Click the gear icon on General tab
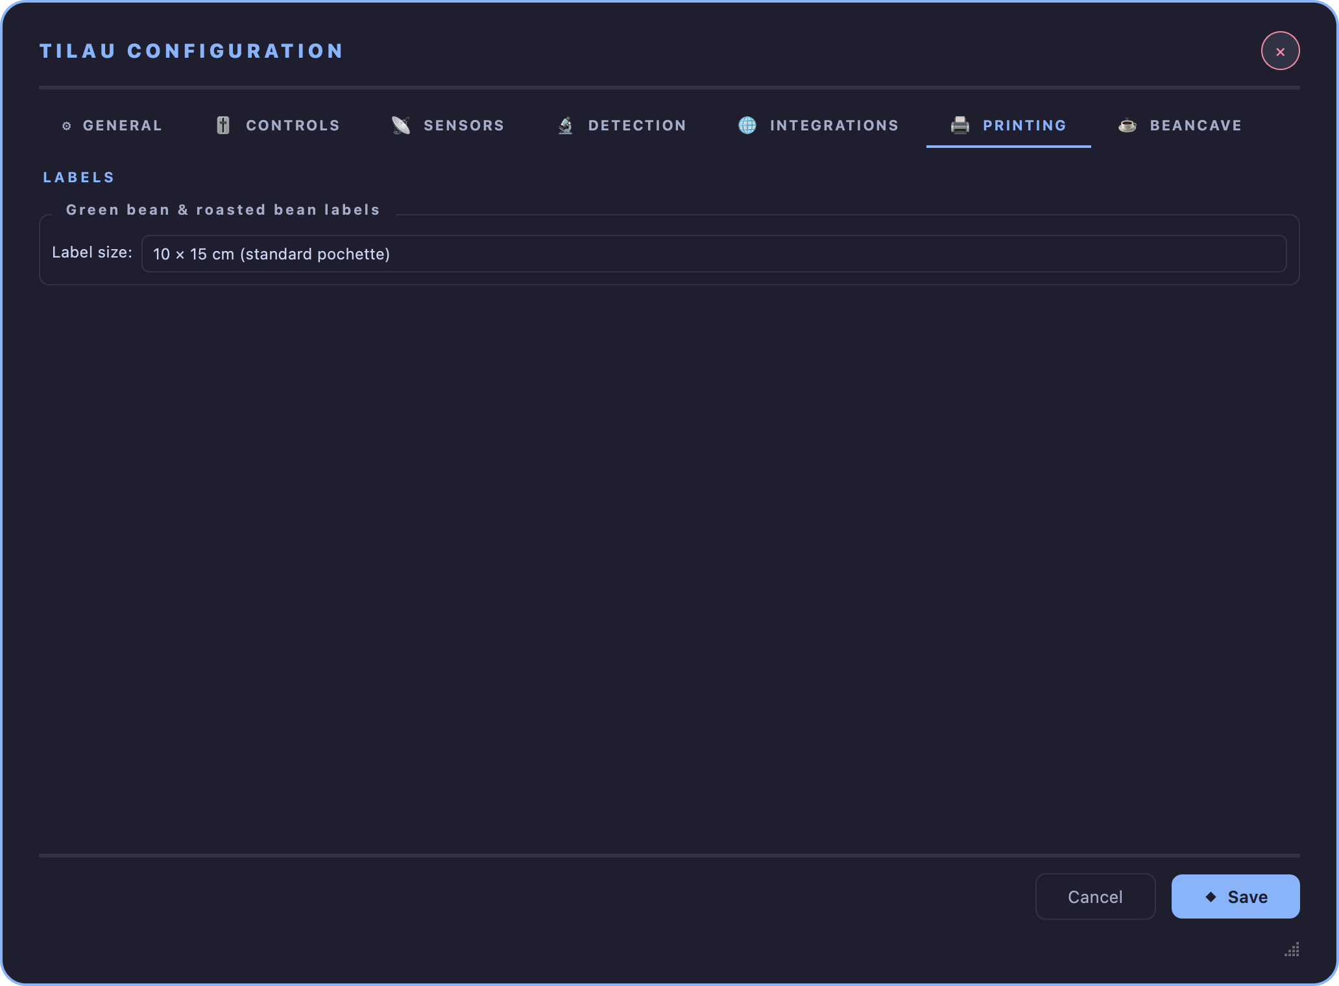This screenshot has width=1339, height=986. tap(66, 126)
